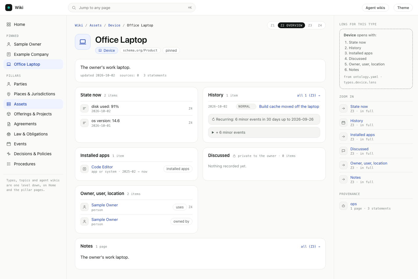Click the Discussed chat icon under Zoom In
The width and height of the screenshot is (418, 279).
coord(343,151)
